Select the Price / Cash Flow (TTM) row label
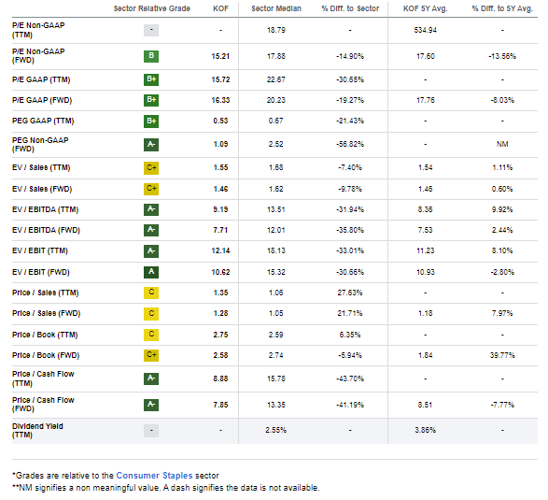548x500 pixels. (43, 379)
